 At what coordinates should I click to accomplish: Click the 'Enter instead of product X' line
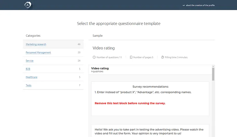click(143, 92)
